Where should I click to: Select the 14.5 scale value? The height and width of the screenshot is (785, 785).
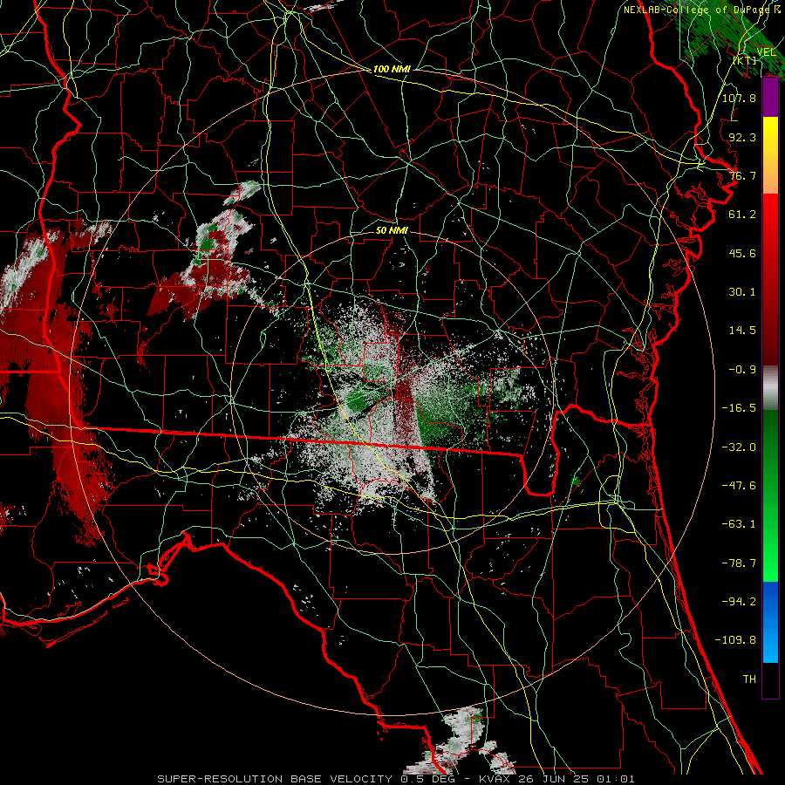click(x=742, y=331)
